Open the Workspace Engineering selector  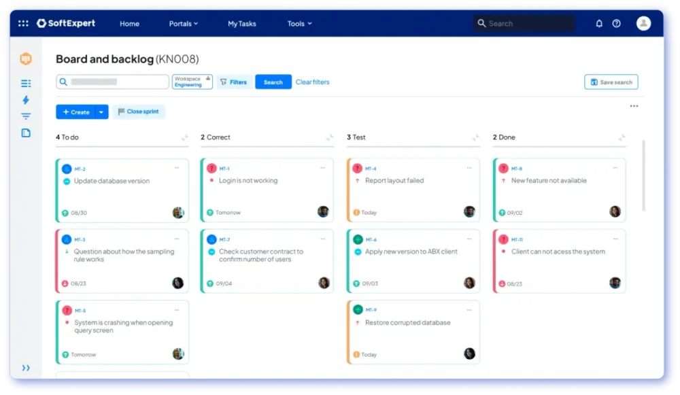pyautogui.click(x=192, y=82)
